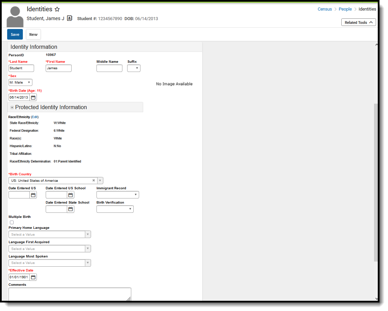Clear the Birth Country selection with the X
This screenshot has width=388, height=311.
(x=94, y=180)
